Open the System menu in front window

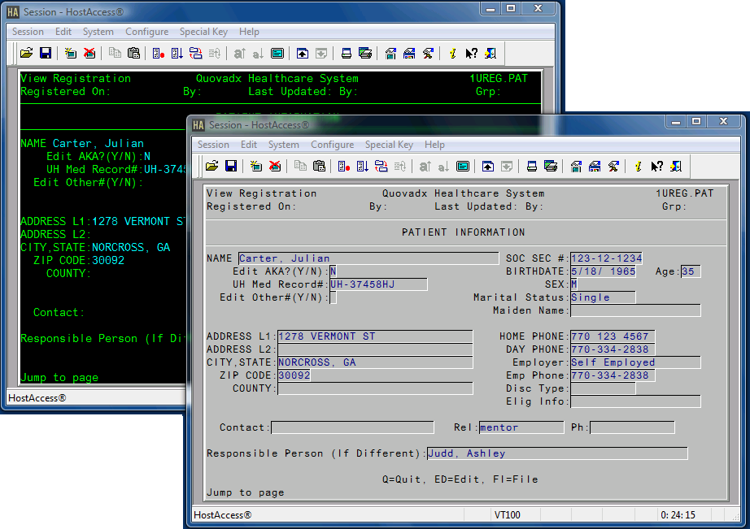pyautogui.click(x=284, y=145)
